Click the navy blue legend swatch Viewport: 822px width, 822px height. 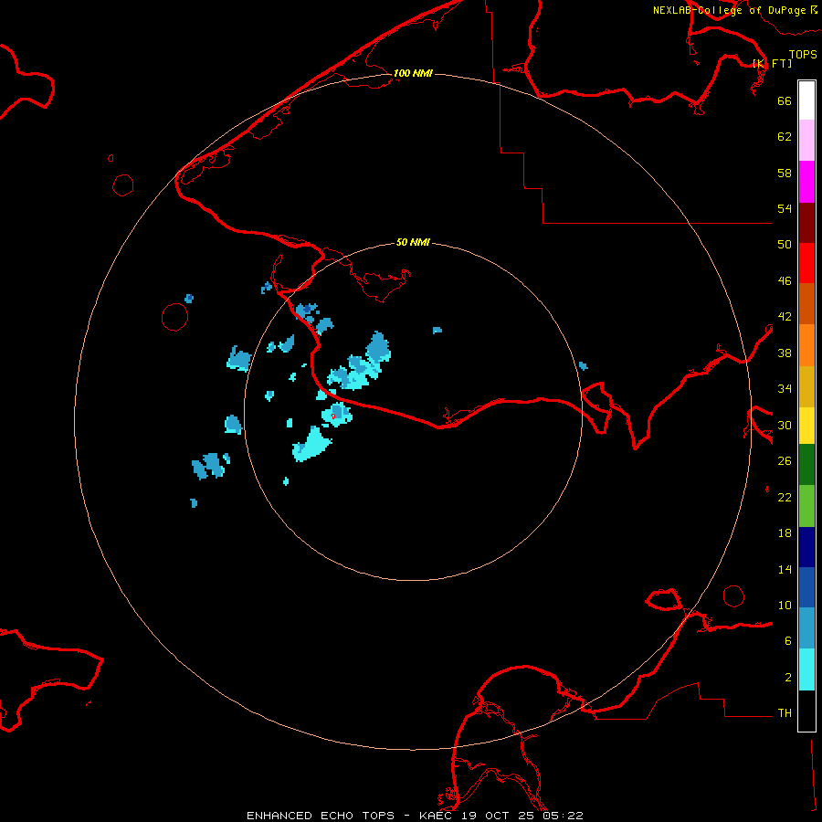tap(806, 547)
